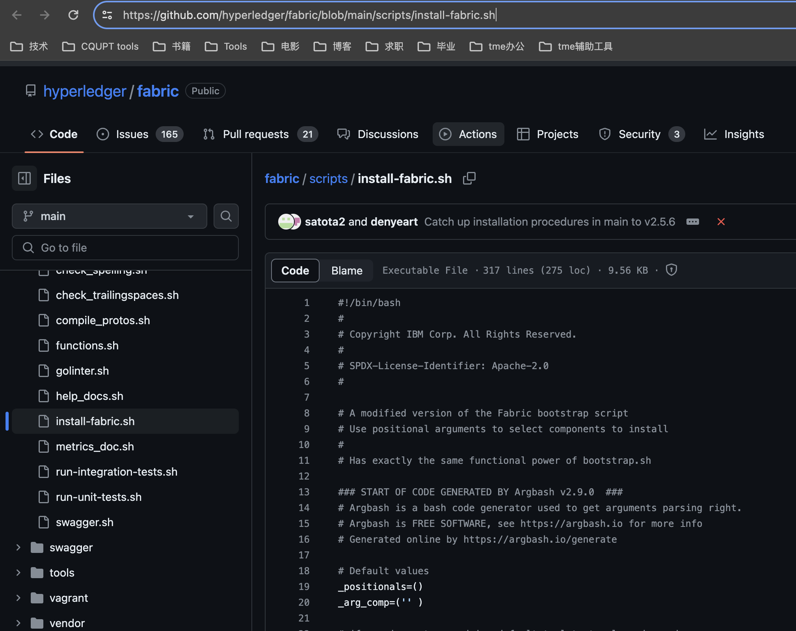The width and height of the screenshot is (796, 631).
Task: Expand the tools folder in tree
Action: point(18,573)
